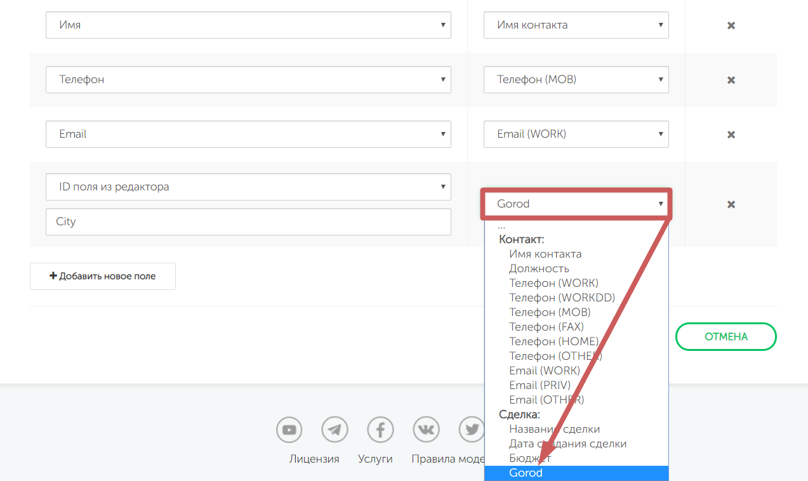Expand the Телефон (MOB) dropdown

[576, 80]
